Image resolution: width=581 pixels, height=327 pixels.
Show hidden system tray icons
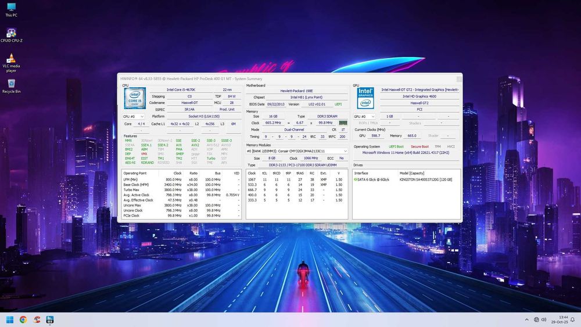click(526, 319)
